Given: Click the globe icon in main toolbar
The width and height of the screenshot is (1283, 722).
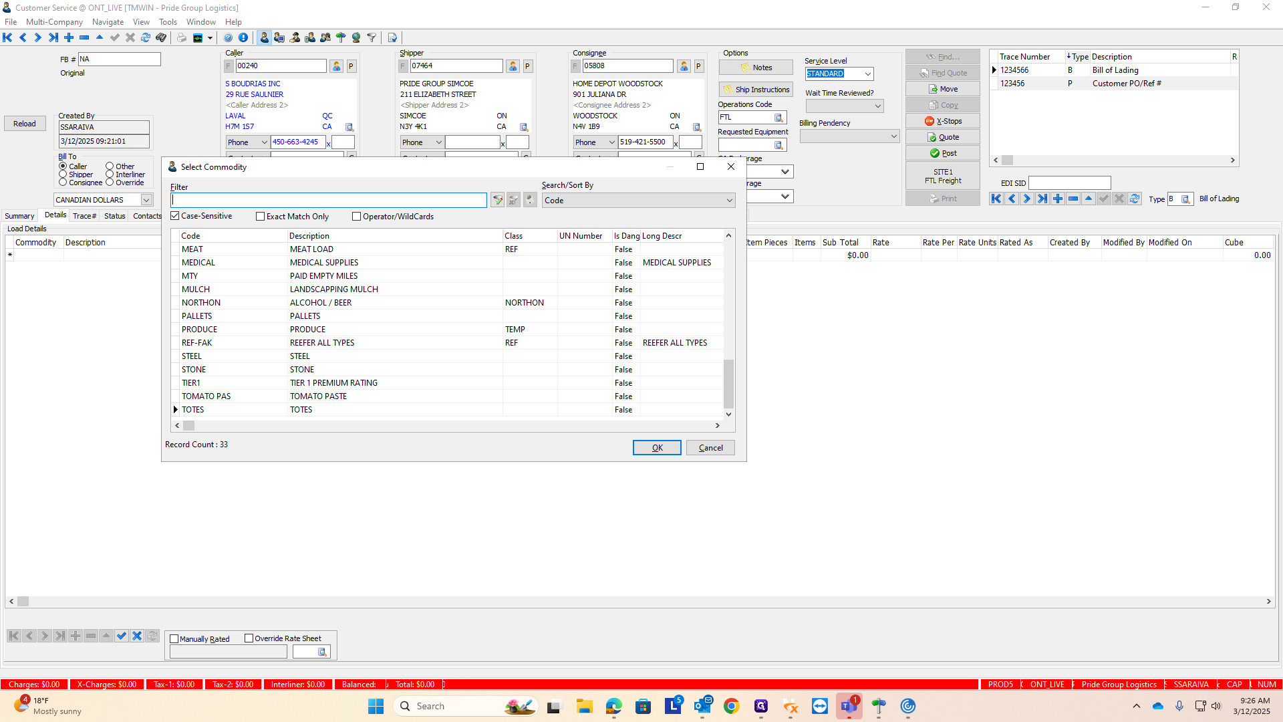Looking at the screenshot, I should 356,38.
